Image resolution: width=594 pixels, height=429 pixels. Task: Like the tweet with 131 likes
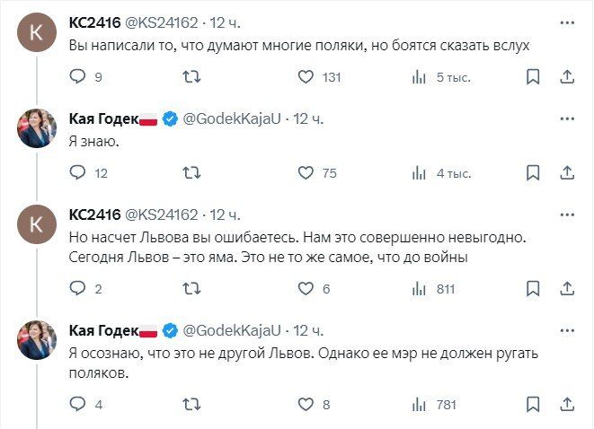coord(306,77)
